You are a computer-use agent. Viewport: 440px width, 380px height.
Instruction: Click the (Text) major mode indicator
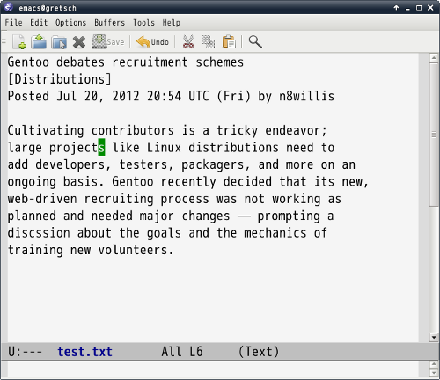(x=259, y=351)
